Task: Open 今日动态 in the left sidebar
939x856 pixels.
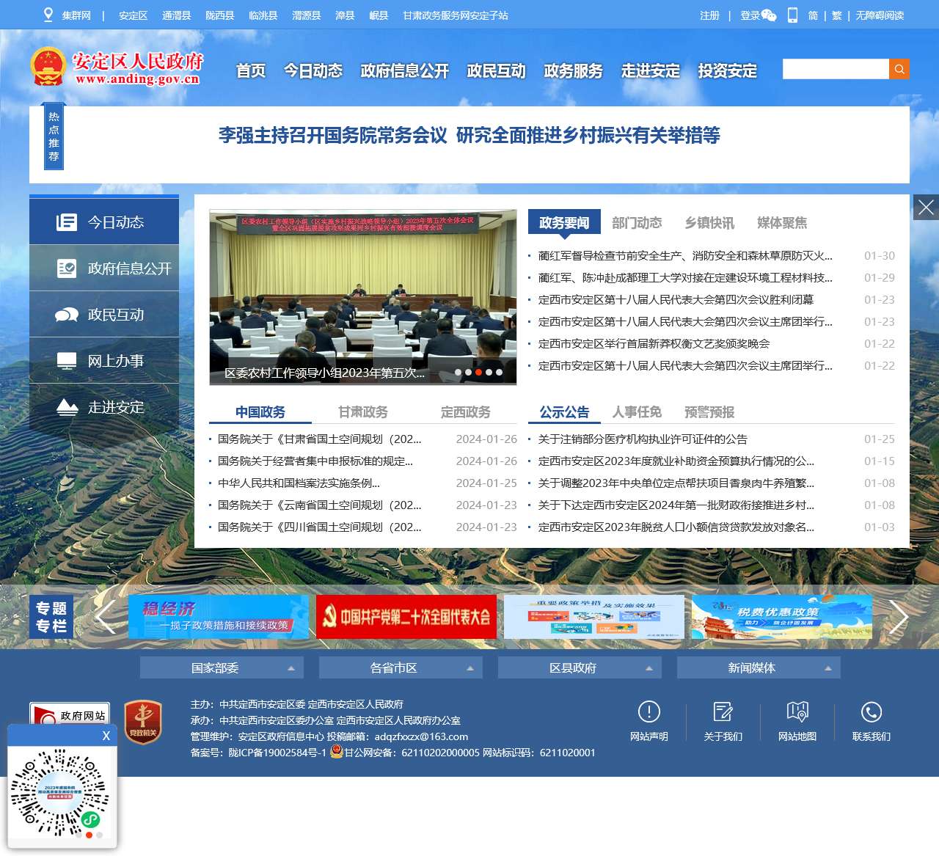Action: point(104,222)
